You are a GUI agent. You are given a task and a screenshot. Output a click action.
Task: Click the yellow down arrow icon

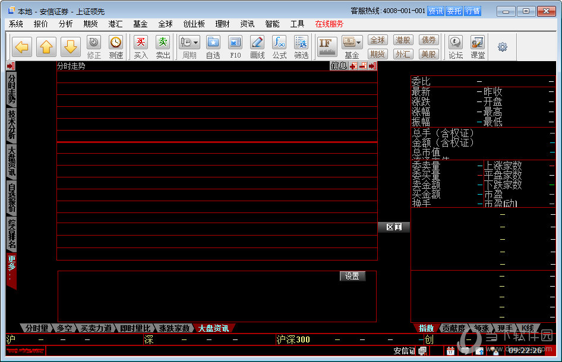[x=70, y=47]
